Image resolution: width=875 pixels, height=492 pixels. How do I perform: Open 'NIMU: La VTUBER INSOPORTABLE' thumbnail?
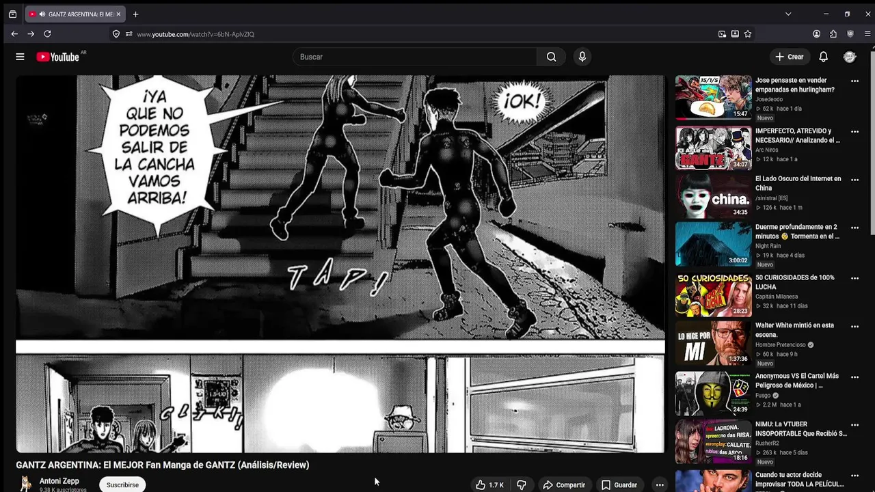713,441
